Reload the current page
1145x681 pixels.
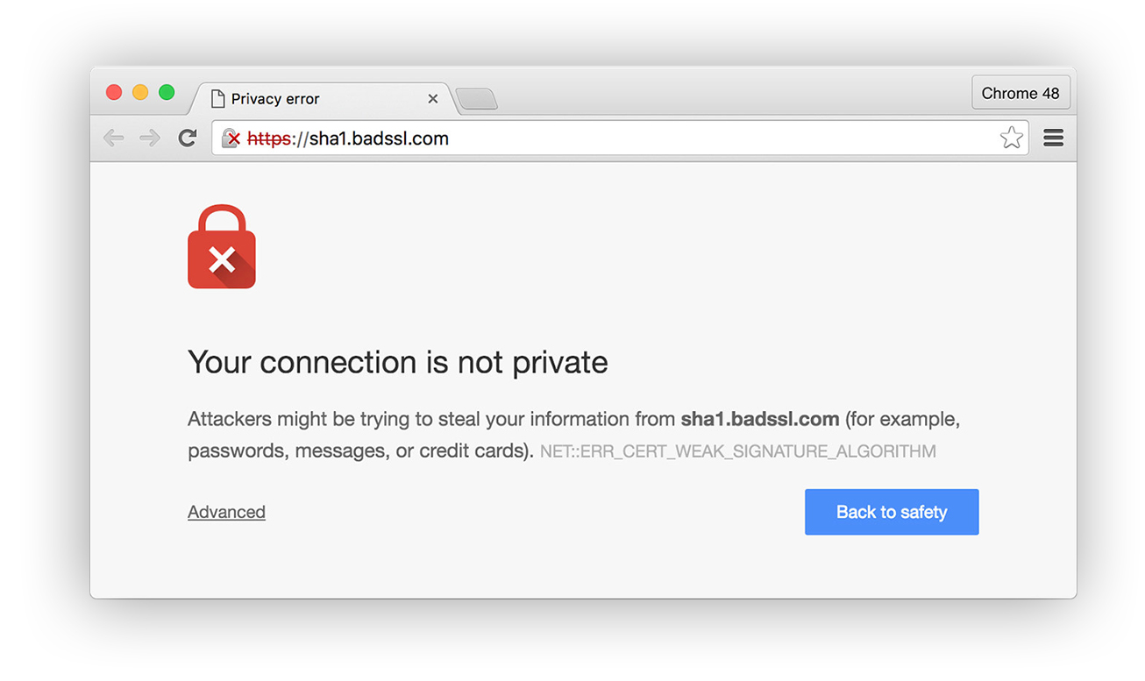click(x=187, y=138)
